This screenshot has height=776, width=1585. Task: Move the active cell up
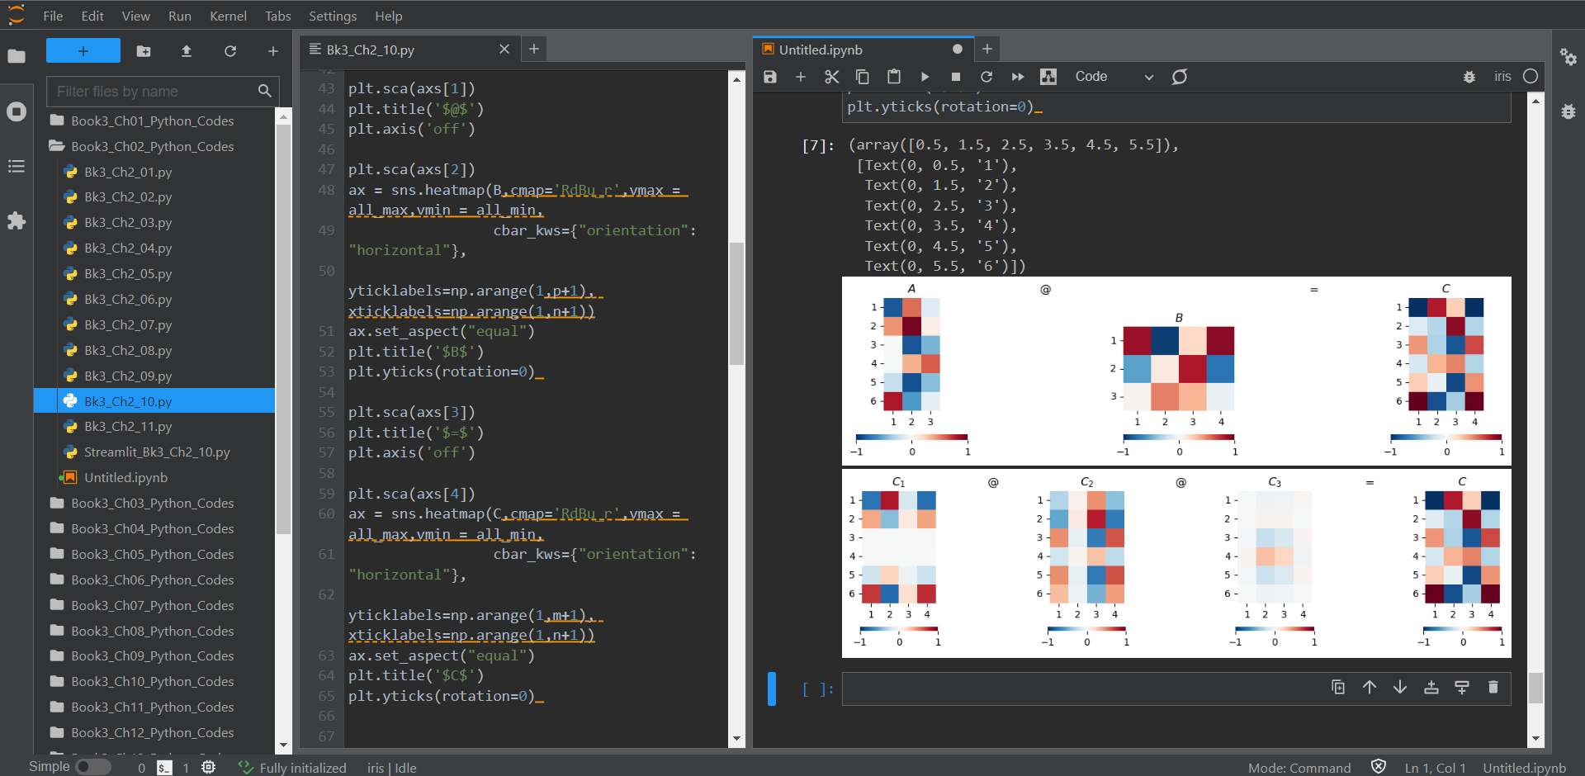tap(1370, 687)
